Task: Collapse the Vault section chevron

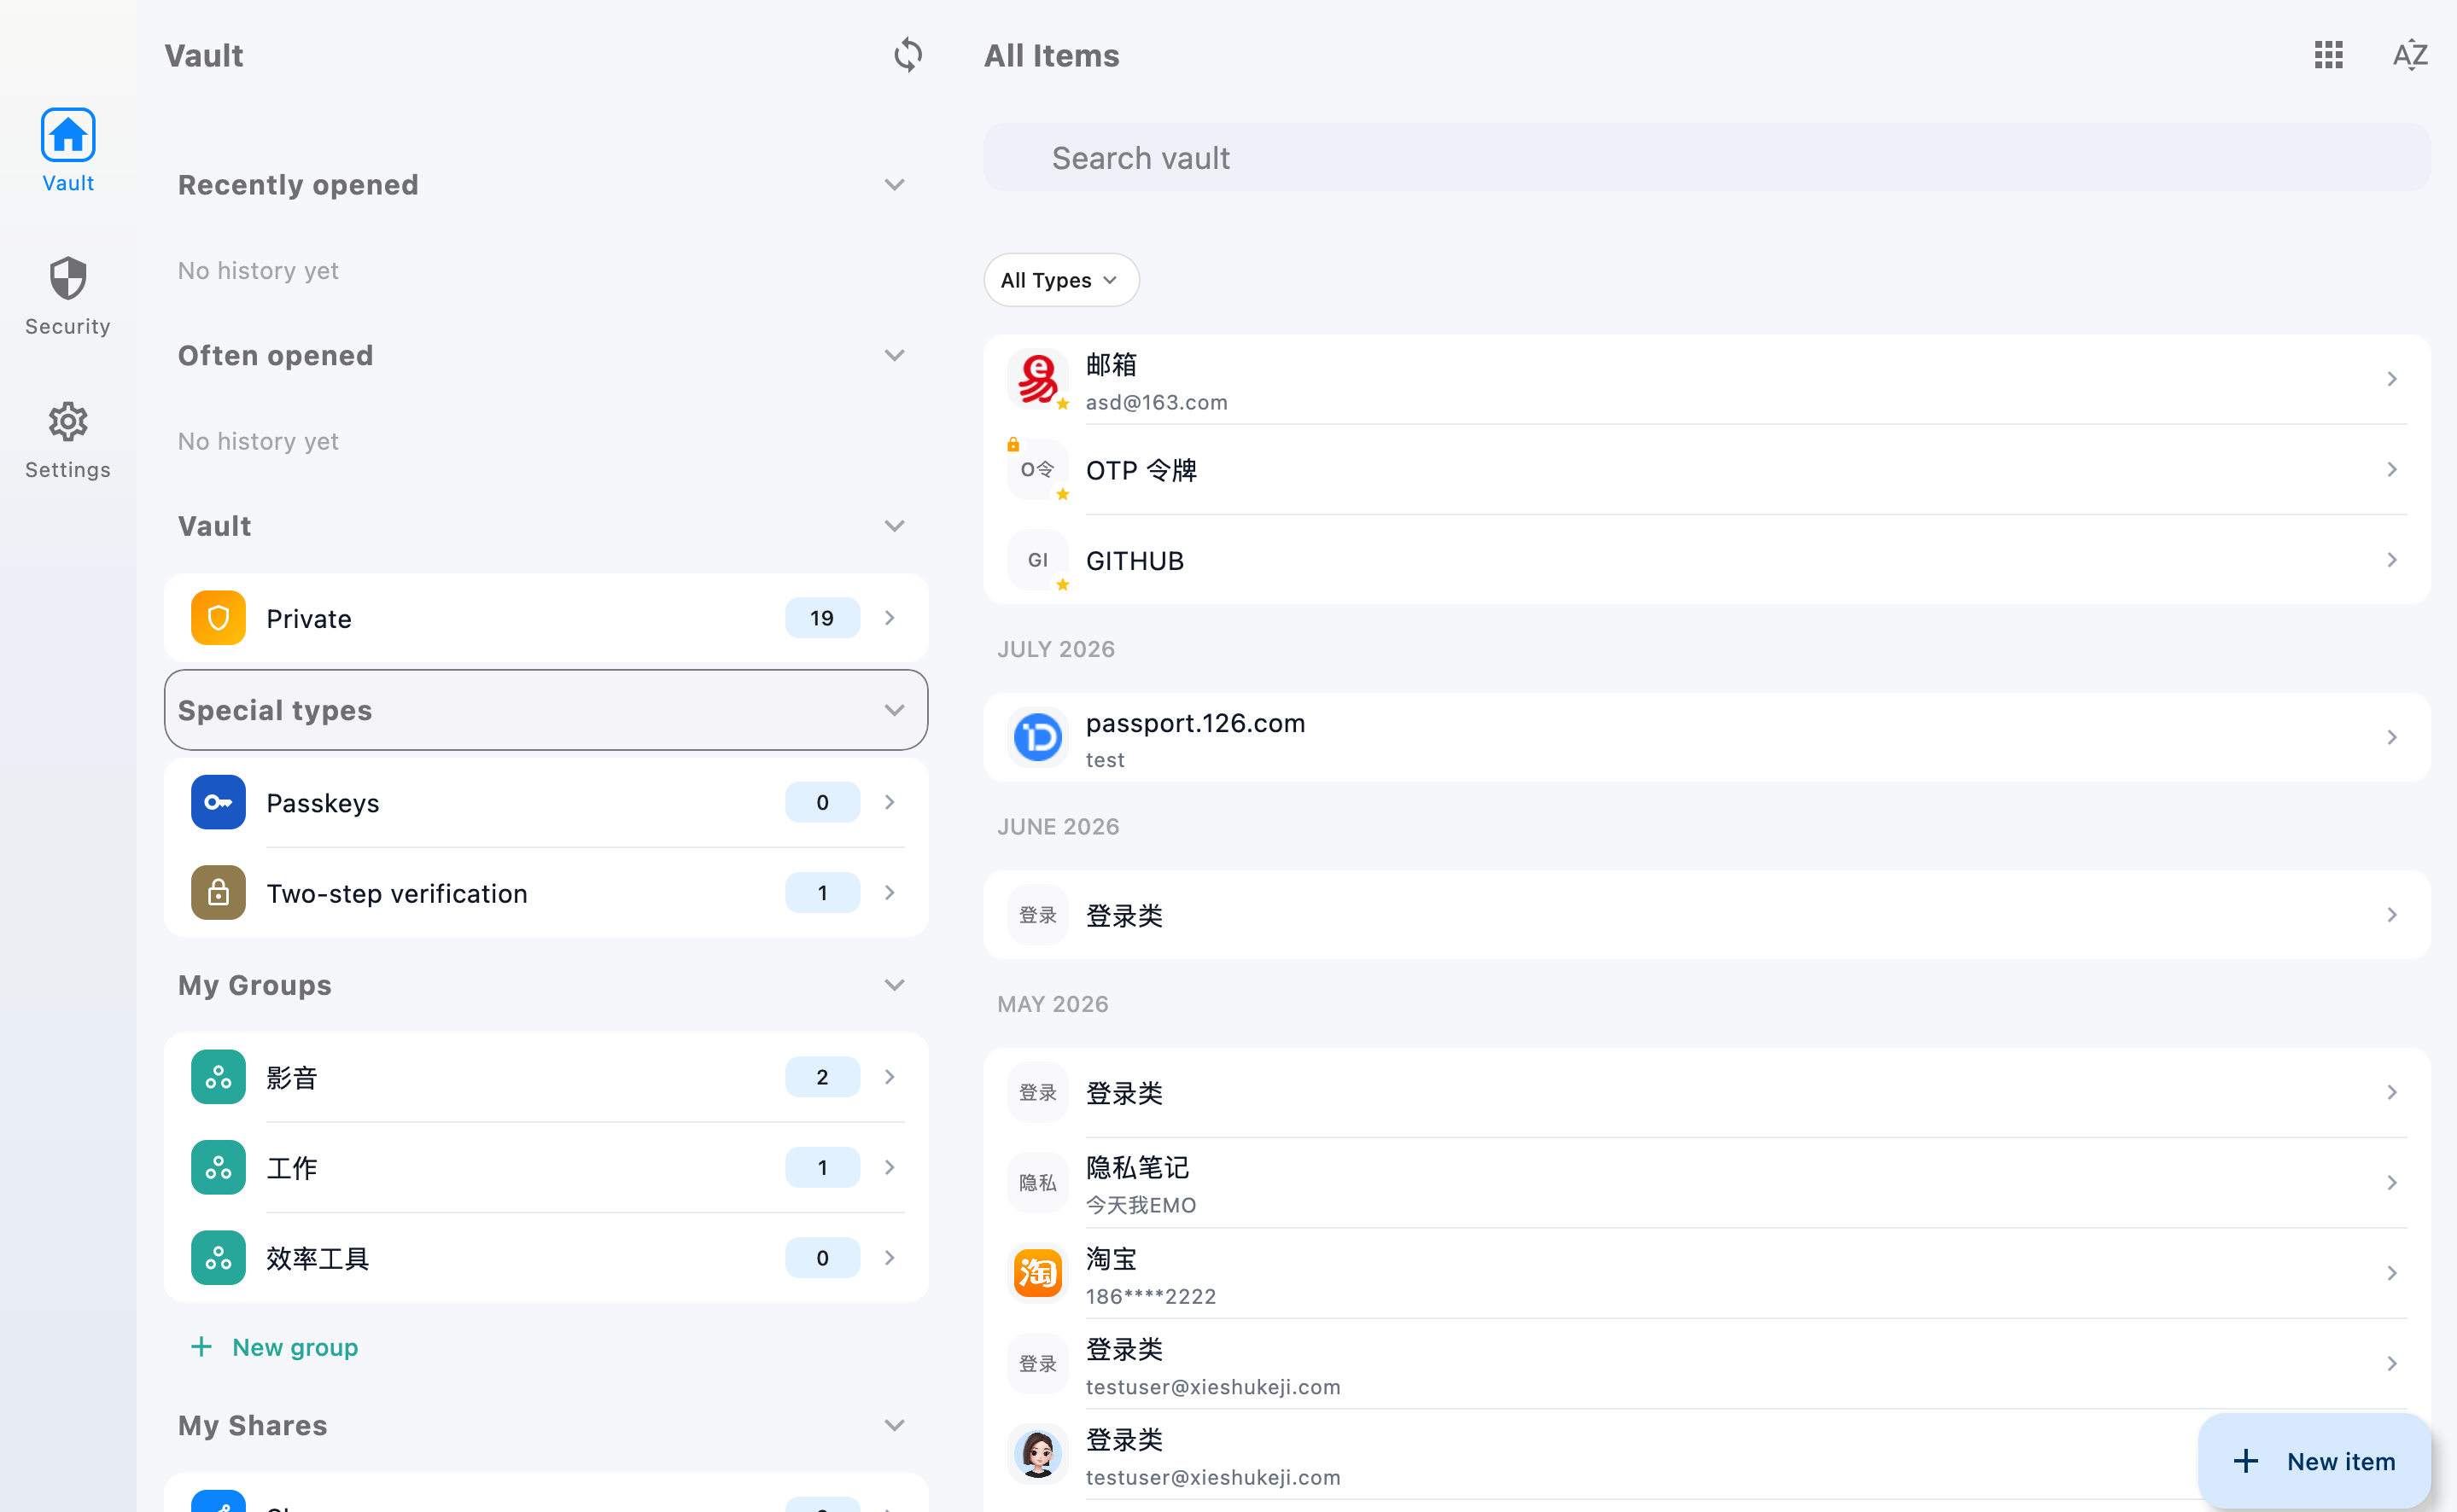Action: click(895, 526)
